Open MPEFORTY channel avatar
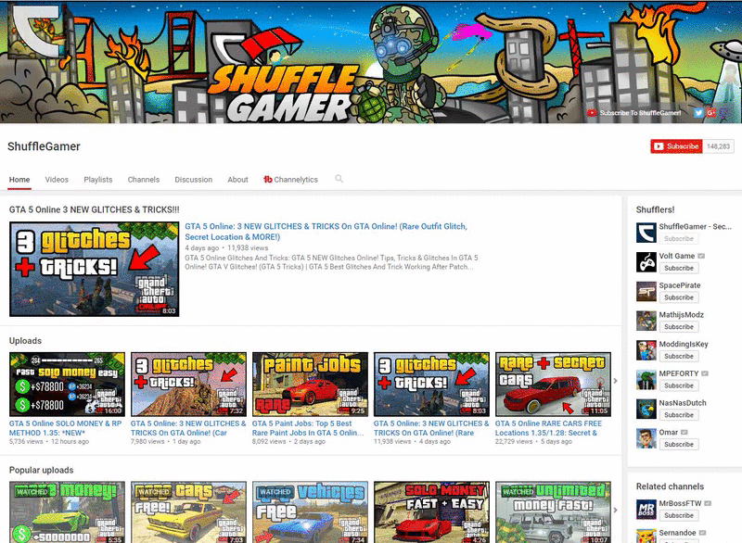This screenshot has width=742, height=543. pyautogui.click(x=646, y=380)
